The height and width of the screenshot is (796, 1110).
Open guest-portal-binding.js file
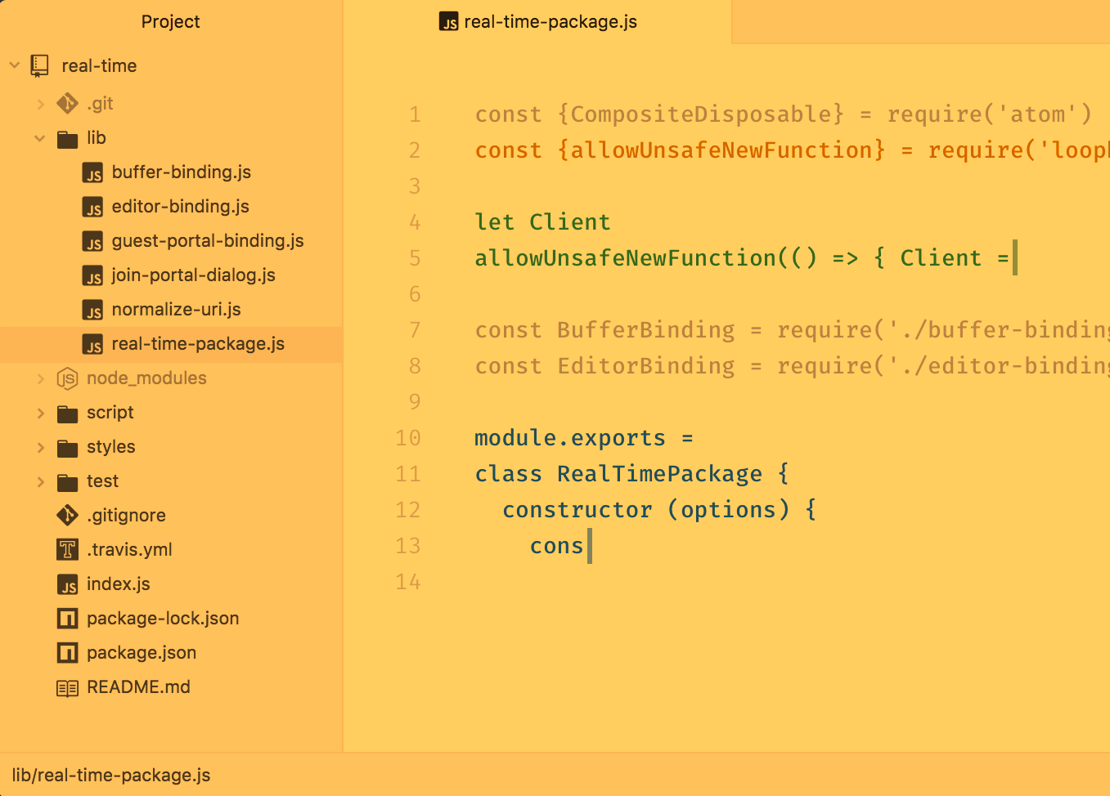click(x=208, y=241)
